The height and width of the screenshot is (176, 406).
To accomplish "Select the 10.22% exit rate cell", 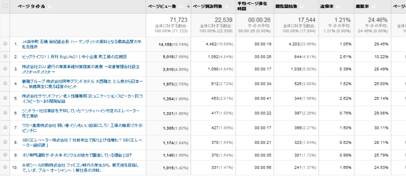I will 381,57.
